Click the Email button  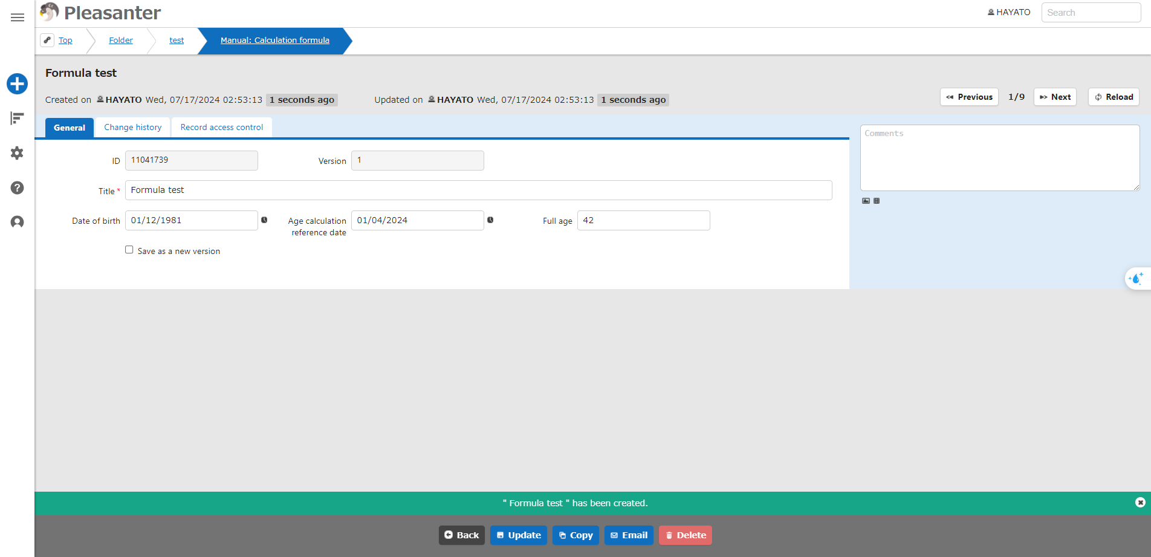[629, 535]
